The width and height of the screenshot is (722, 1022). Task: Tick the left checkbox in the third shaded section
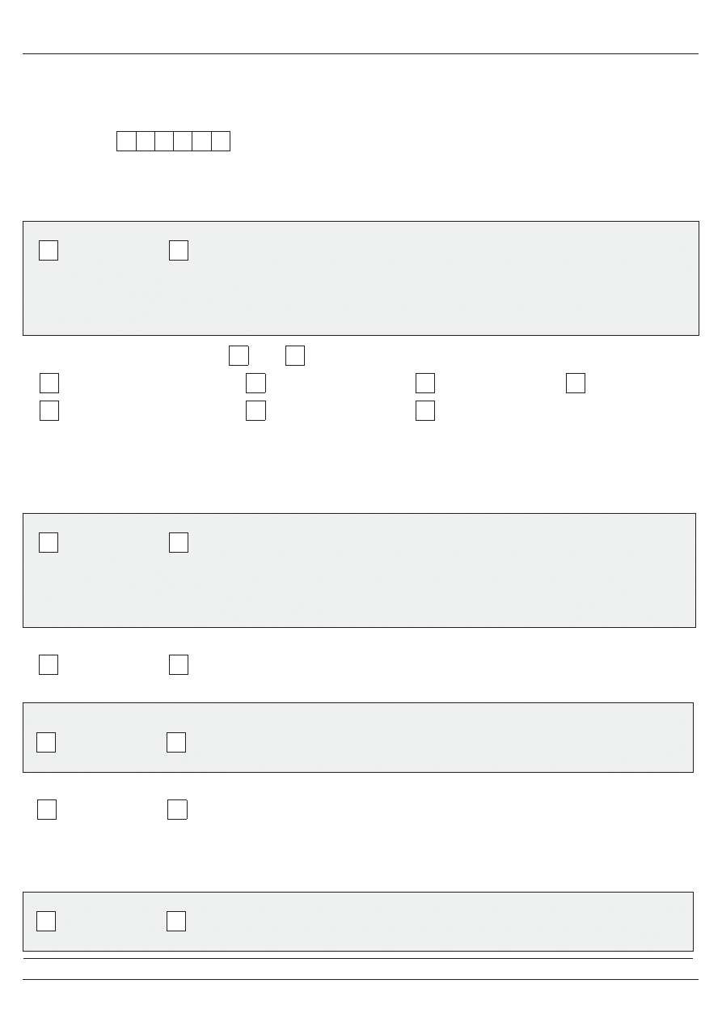click(x=46, y=742)
